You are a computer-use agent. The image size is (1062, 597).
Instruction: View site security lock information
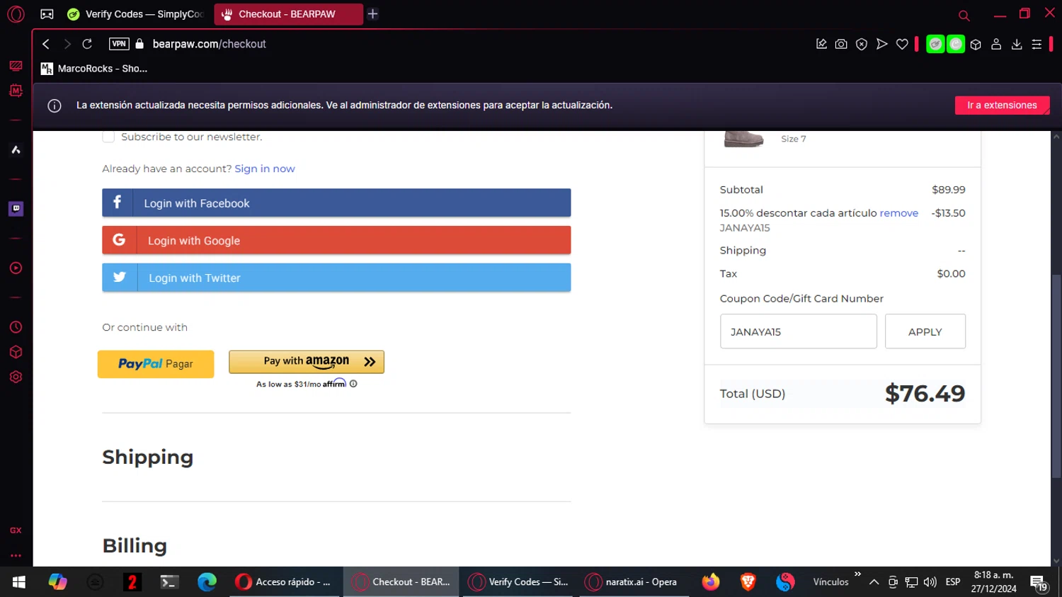click(139, 44)
